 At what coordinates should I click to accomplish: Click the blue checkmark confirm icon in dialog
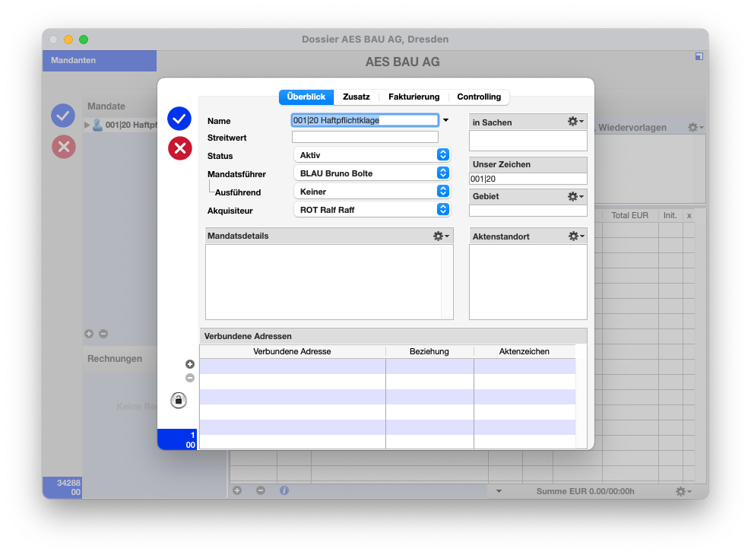179,118
